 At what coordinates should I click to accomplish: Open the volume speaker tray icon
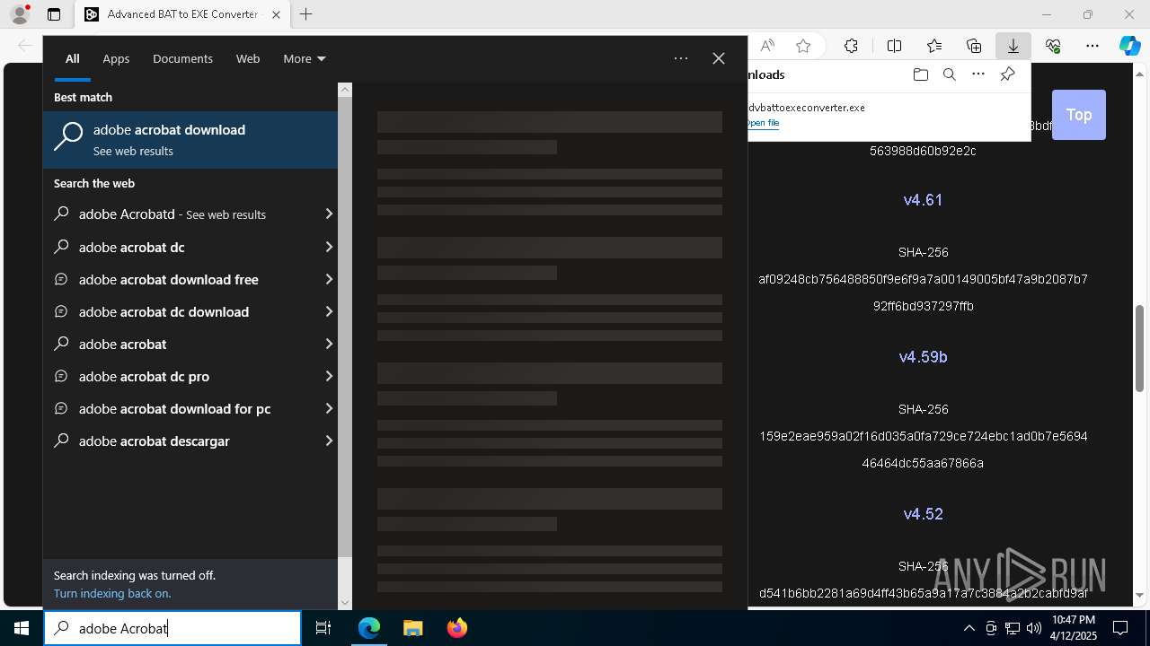(1033, 628)
